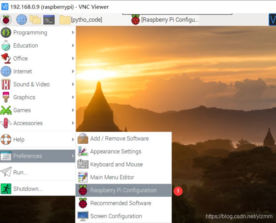Select Main Menu Editor entry
Image resolution: width=276 pixels, height=223 pixels.
pos(124,177)
